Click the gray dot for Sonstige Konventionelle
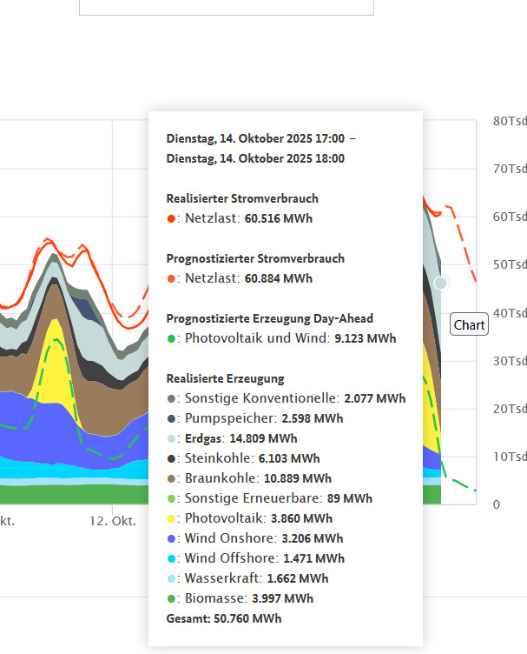Image resolution: width=527 pixels, height=654 pixels. pos(171,399)
